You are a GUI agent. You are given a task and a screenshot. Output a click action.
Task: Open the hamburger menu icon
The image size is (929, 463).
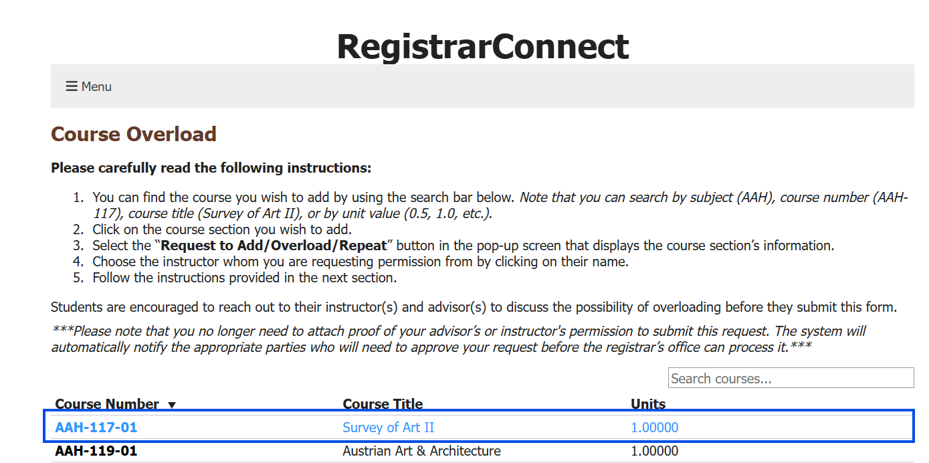click(x=71, y=86)
